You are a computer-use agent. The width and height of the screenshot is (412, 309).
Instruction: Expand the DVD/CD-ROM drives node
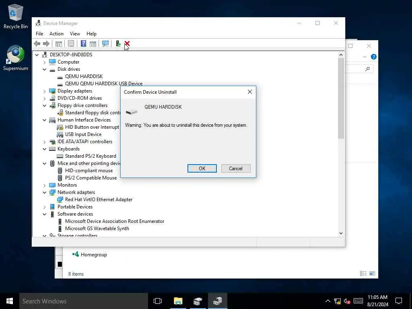pyautogui.click(x=44, y=98)
